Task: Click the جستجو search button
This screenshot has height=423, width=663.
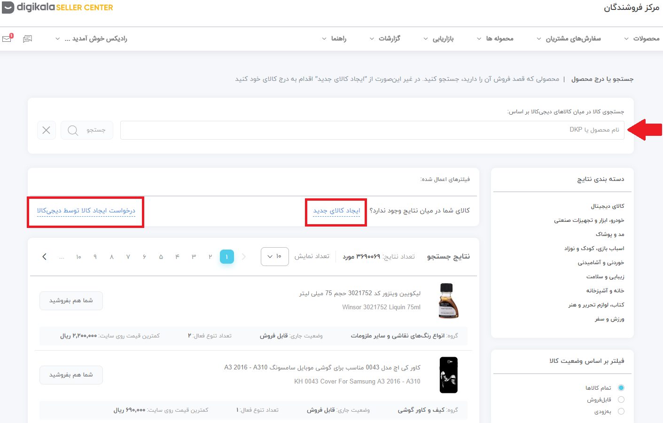Action: coord(87,130)
